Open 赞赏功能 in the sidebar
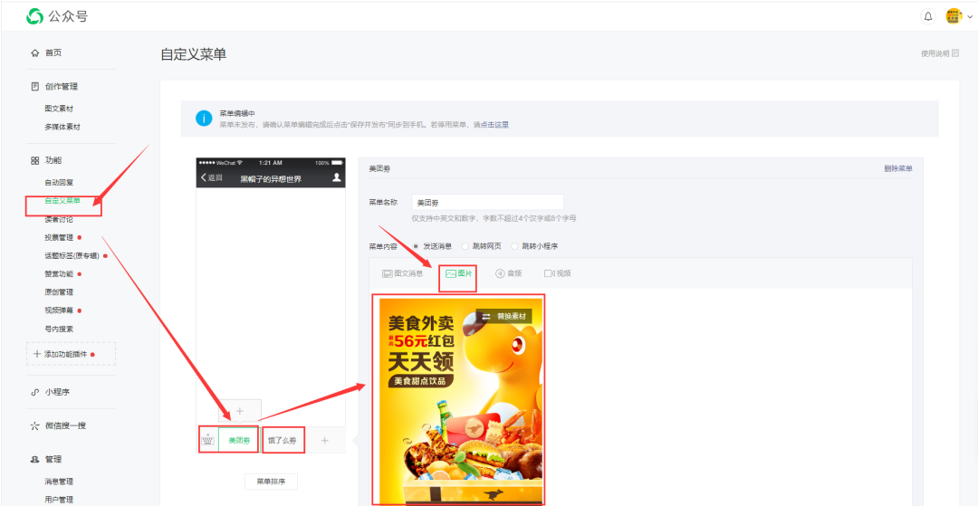The height and width of the screenshot is (506, 978). [59, 273]
